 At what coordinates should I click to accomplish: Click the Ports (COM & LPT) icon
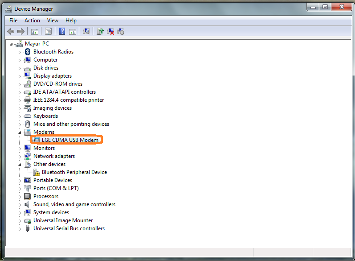point(28,188)
